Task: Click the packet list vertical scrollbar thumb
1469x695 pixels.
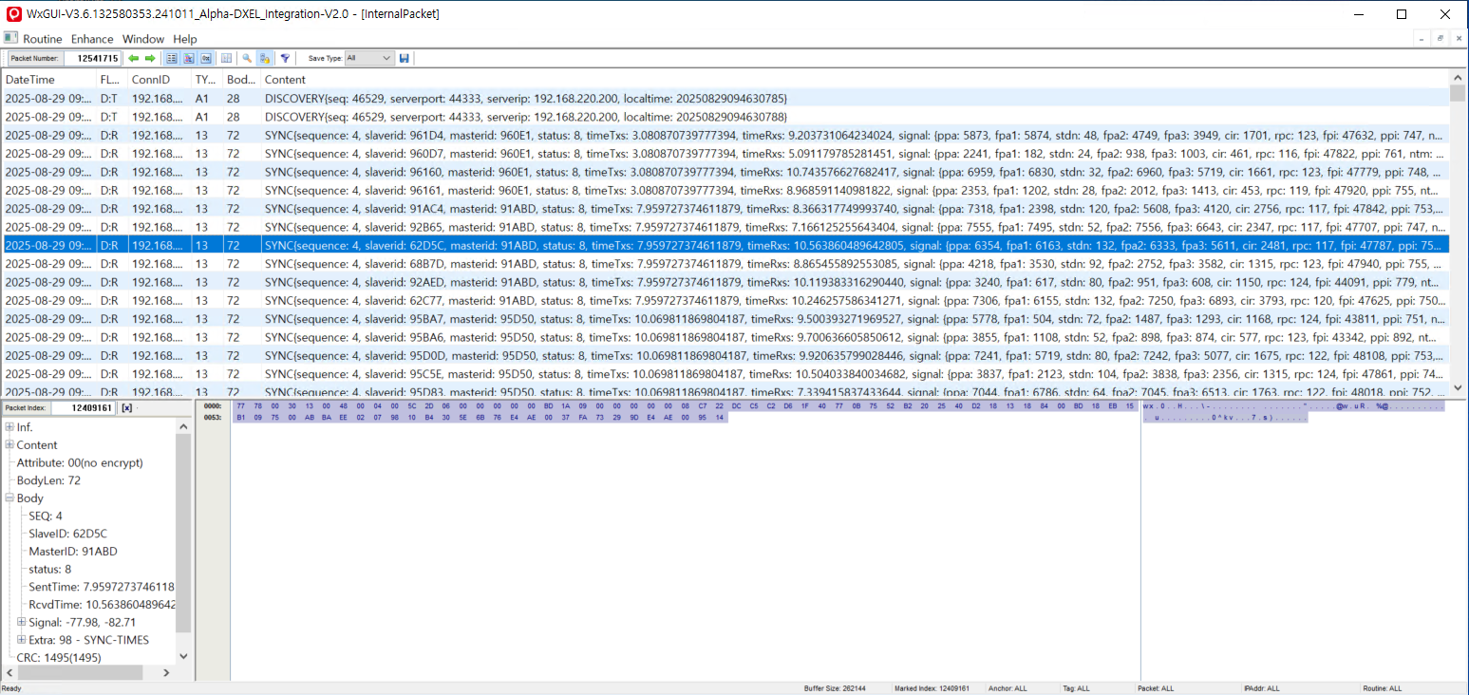Action: (1458, 93)
